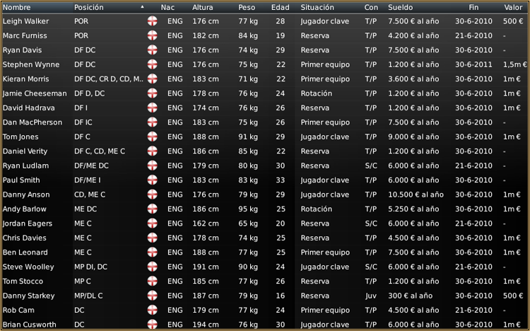Sort players by Edad header

(281, 7)
